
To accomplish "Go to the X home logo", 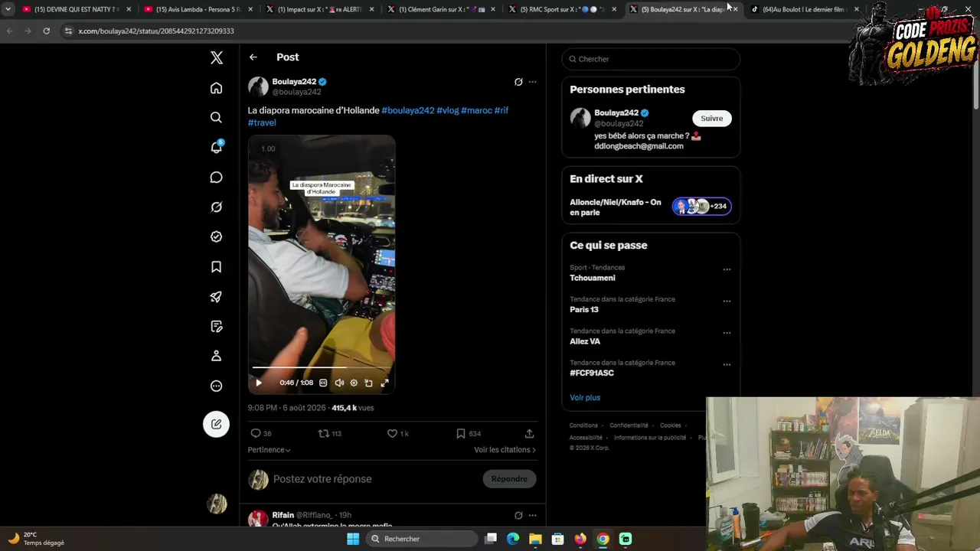I will coord(217,58).
